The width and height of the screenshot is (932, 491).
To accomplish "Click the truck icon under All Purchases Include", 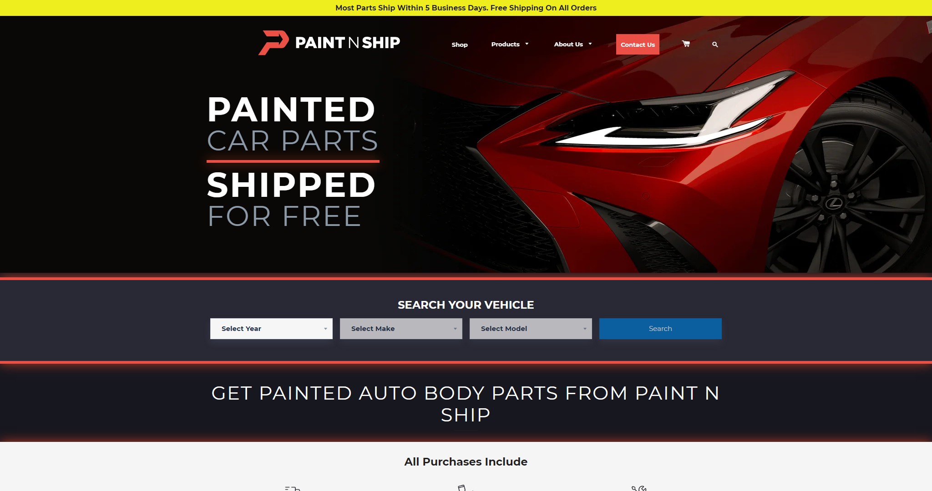I will [292, 488].
